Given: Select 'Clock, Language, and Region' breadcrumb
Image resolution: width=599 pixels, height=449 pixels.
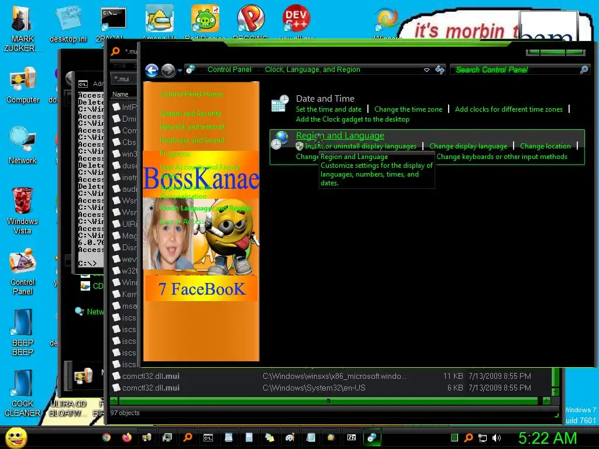Looking at the screenshot, I should point(312,70).
